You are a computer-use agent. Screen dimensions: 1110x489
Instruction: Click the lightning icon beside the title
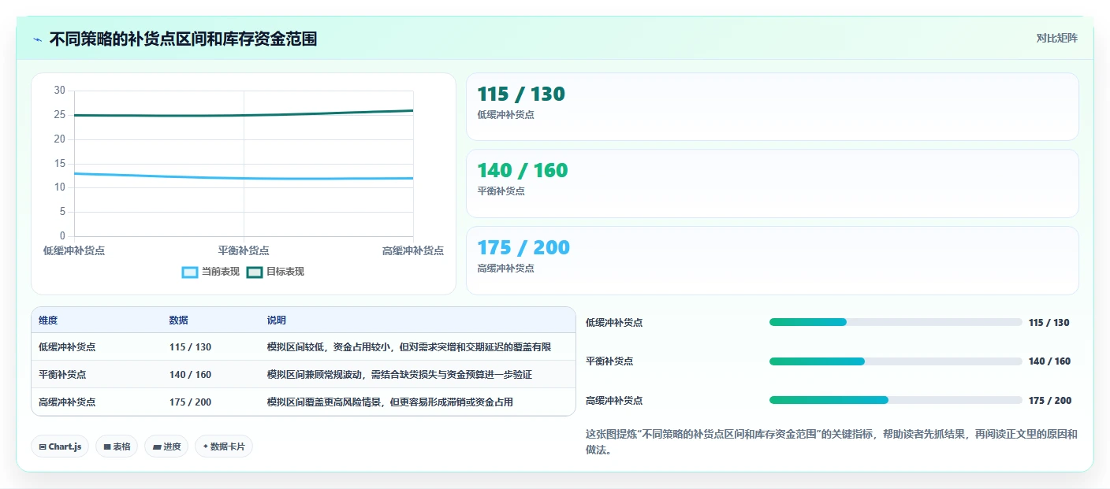pos(38,39)
